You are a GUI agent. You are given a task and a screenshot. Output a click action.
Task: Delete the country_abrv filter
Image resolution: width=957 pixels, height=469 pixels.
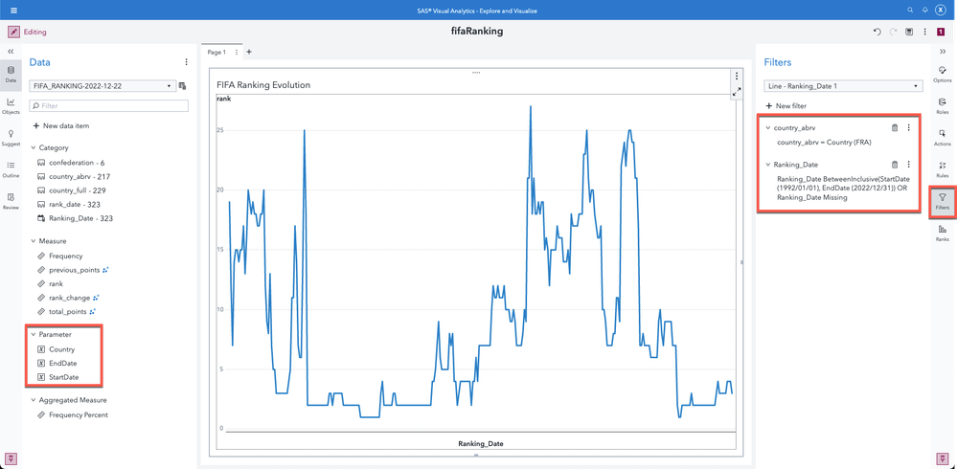[895, 128]
